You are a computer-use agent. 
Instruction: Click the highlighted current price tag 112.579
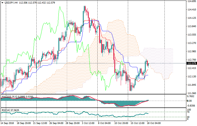point(191,63)
